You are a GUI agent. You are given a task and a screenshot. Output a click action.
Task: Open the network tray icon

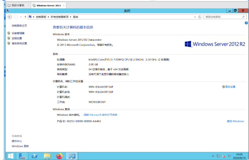218,156
